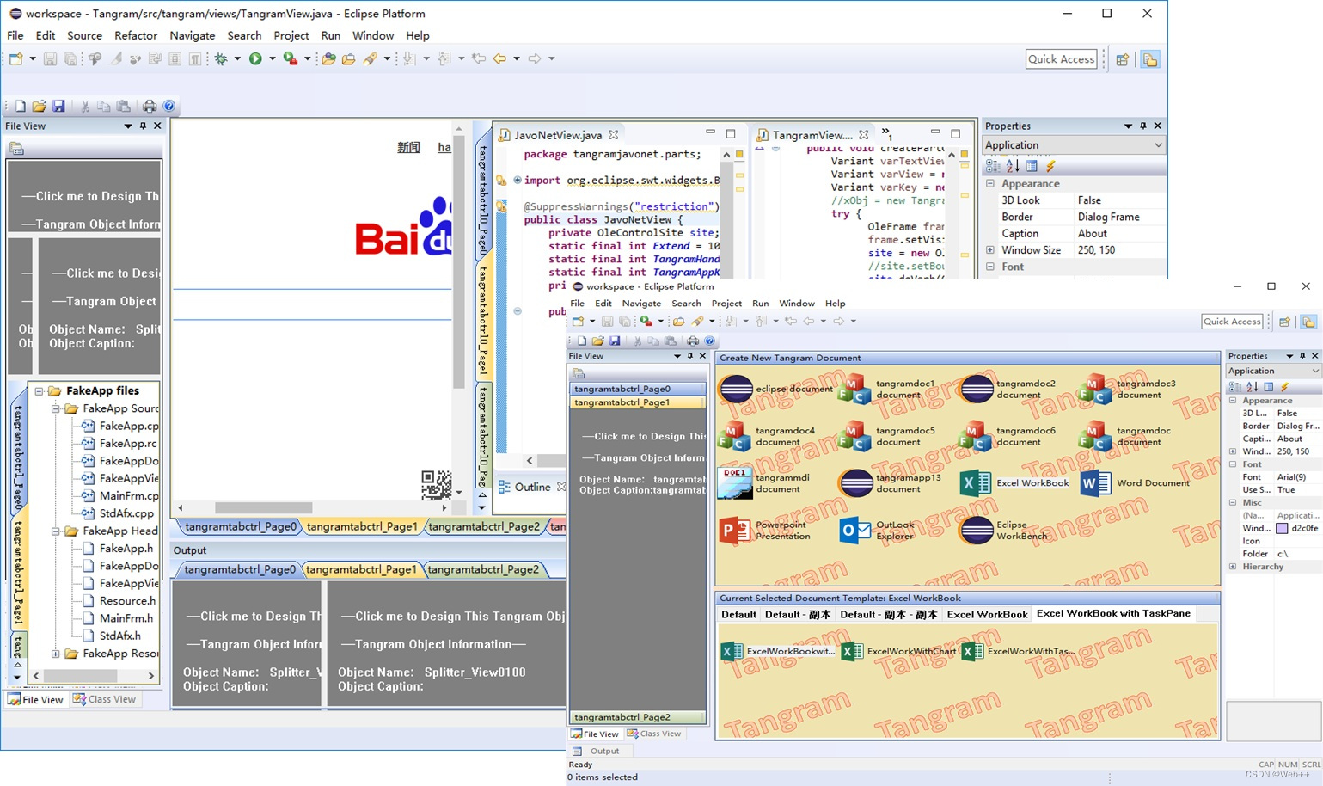Viewport: 1323px width, 786px height.
Task: Pin the back window File View panel
Action: pyautogui.click(x=143, y=126)
